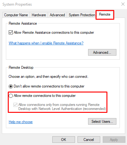Image resolution: width=127 pixels, height=145 pixels.
Task: Click the Remote Assistance group heading
Action: point(23,23)
